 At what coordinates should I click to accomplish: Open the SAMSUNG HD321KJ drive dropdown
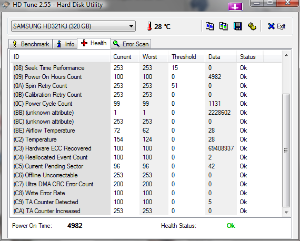[x=74, y=26]
